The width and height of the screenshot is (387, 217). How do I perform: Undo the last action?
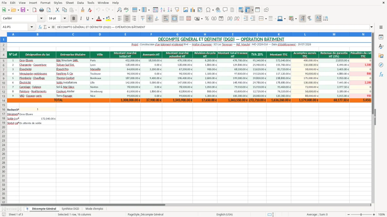[x=98, y=10]
